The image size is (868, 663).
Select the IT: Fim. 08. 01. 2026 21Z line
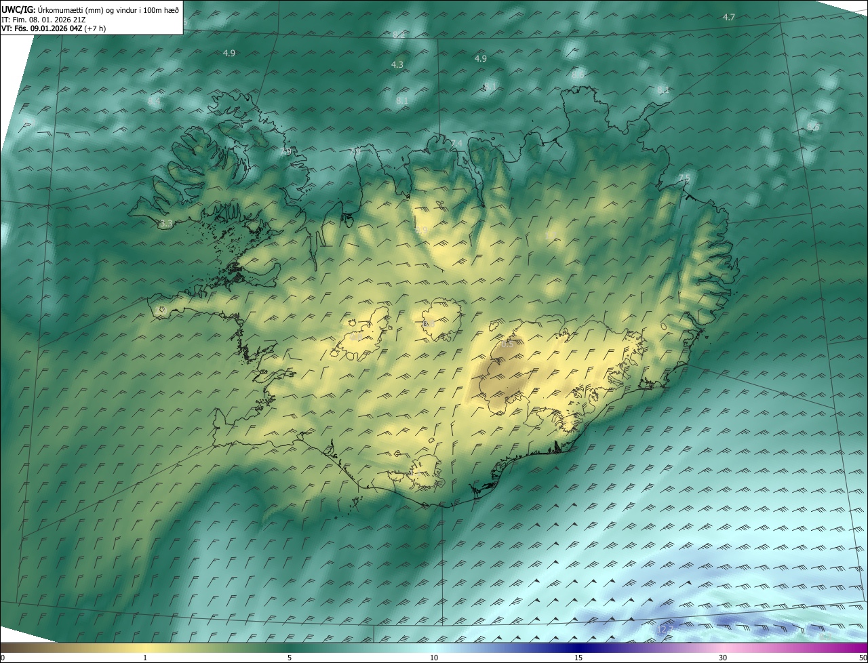tap(43, 19)
